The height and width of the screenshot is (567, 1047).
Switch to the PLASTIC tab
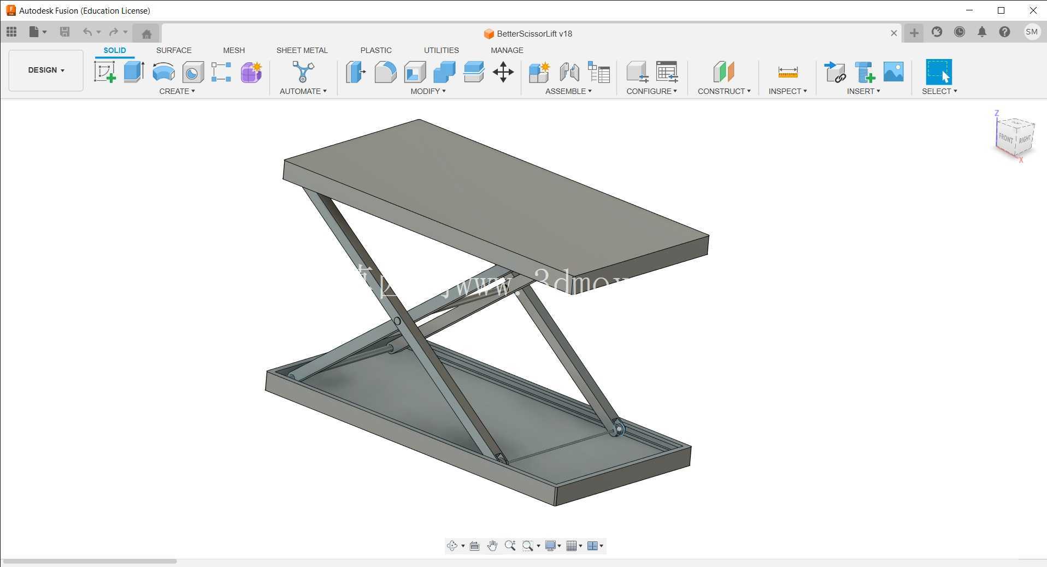point(376,50)
